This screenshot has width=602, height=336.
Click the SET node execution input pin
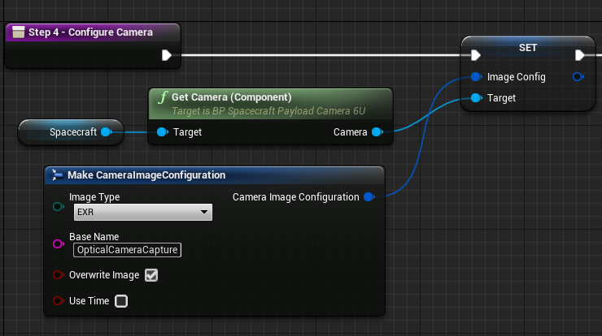(x=476, y=56)
